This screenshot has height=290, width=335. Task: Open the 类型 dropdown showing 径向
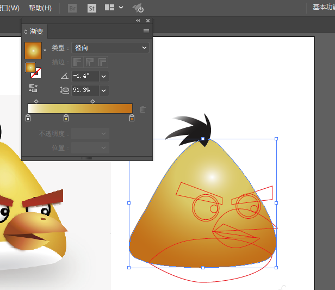click(110, 48)
